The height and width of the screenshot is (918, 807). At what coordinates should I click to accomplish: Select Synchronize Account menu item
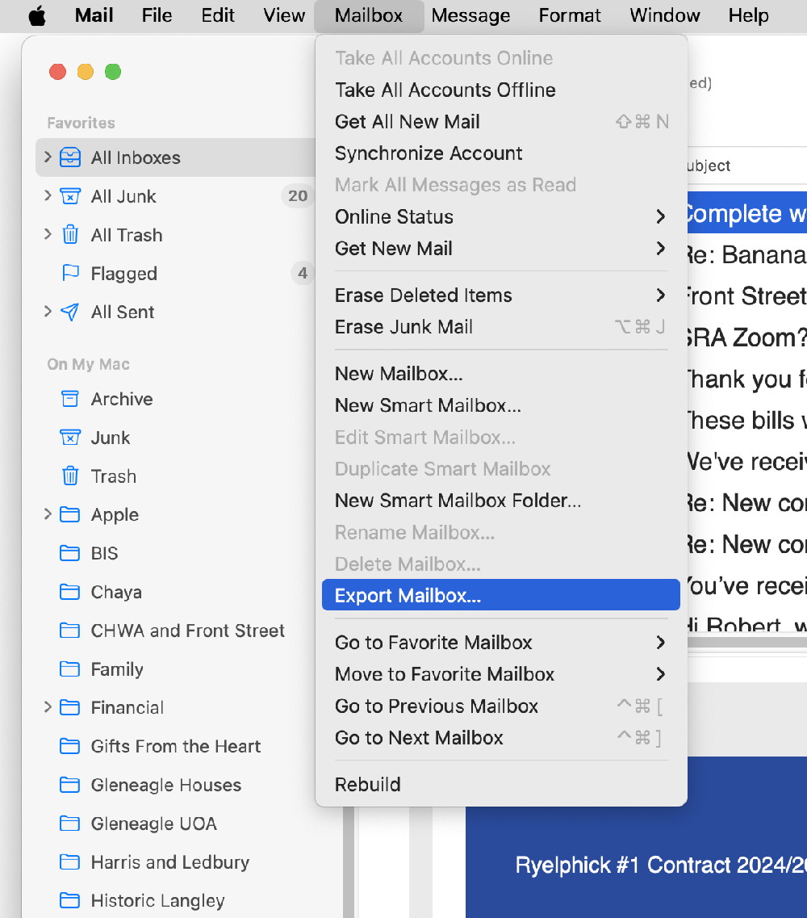(501, 153)
